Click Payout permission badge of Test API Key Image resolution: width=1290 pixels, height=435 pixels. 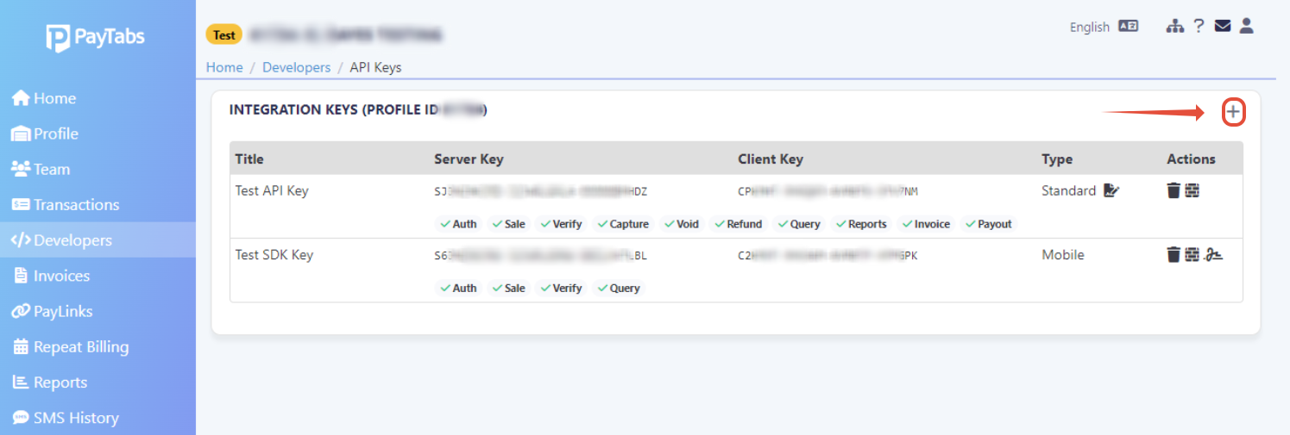989,224
